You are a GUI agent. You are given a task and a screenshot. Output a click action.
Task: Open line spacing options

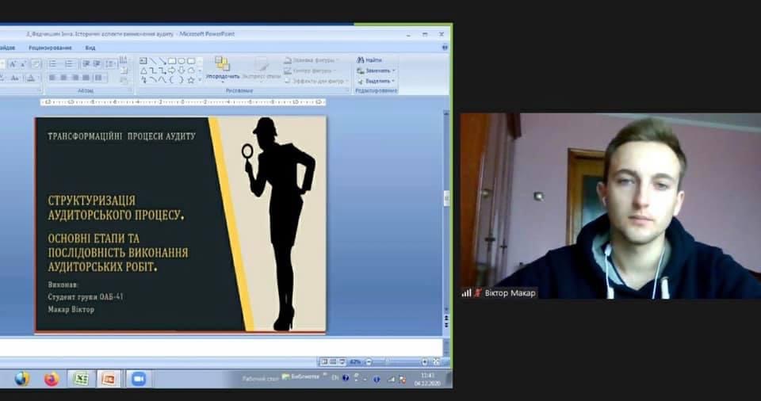click(x=111, y=64)
